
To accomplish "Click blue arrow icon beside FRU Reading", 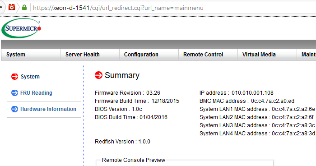I will point(15,93).
